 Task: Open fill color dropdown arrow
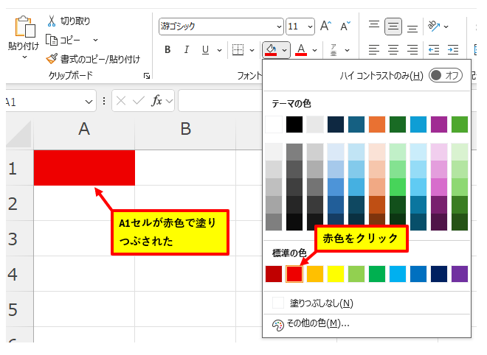(x=285, y=50)
